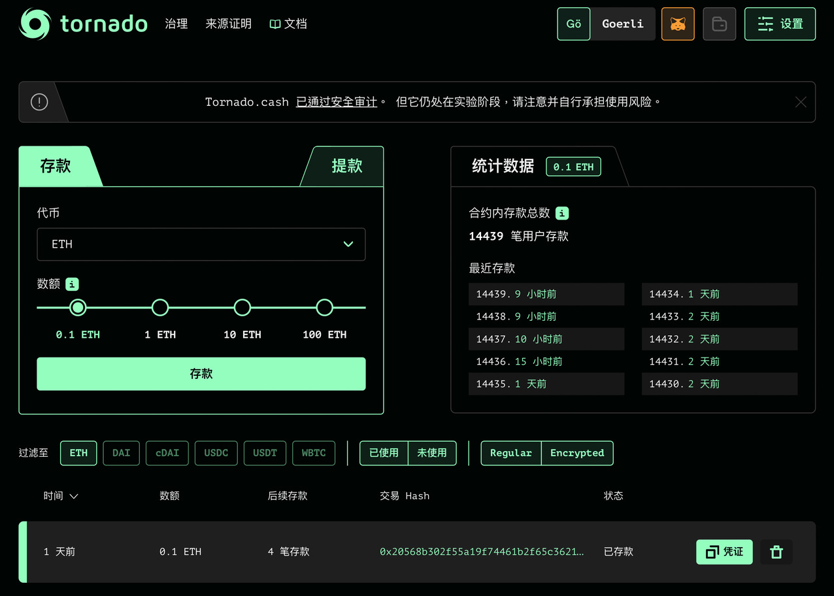Select the 存款 deposit tab
Image resolution: width=834 pixels, height=596 pixels.
pos(56,166)
